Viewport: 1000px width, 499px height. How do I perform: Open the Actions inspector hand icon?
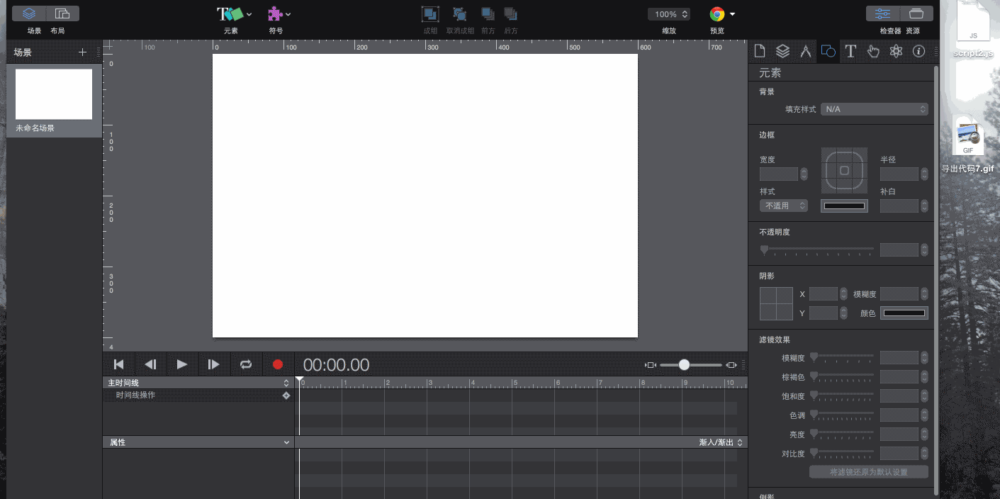(873, 51)
